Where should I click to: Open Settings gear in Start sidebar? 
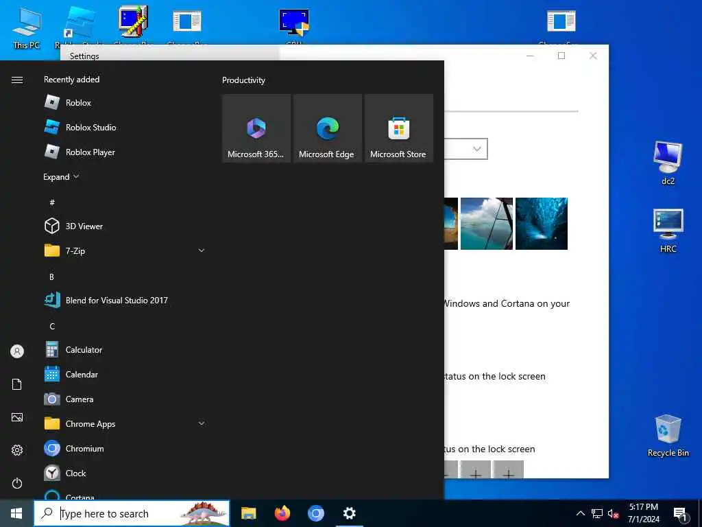click(x=17, y=450)
